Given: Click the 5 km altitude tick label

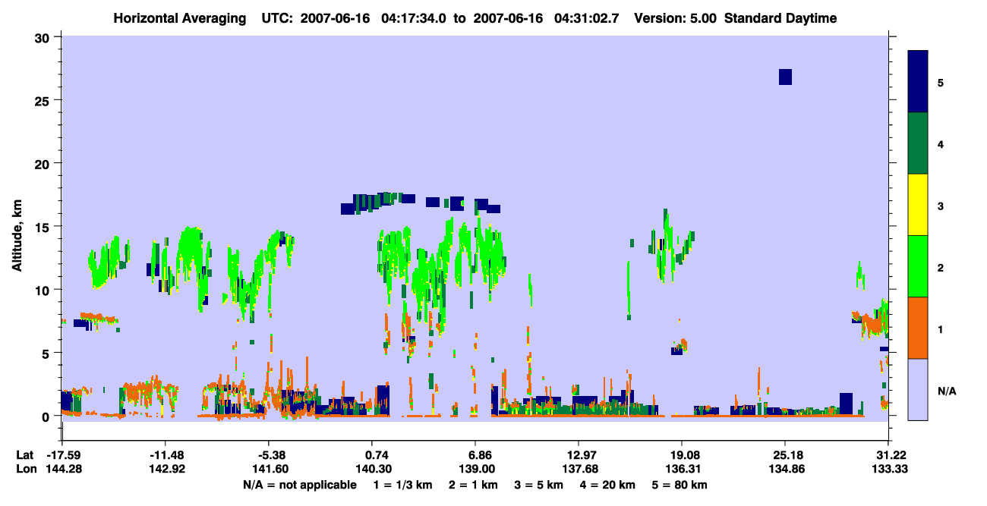Looking at the screenshot, I should pos(47,353).
